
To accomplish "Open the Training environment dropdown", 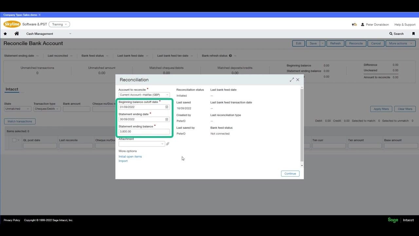I will [59, 24].
